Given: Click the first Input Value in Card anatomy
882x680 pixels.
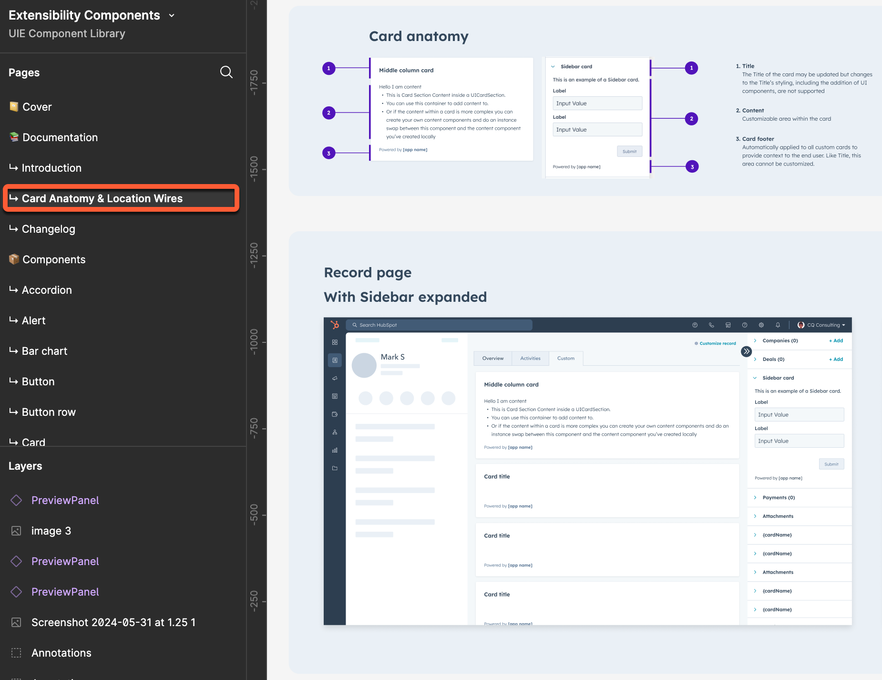Looking at the screenshot, I should [x=597, y=103].
